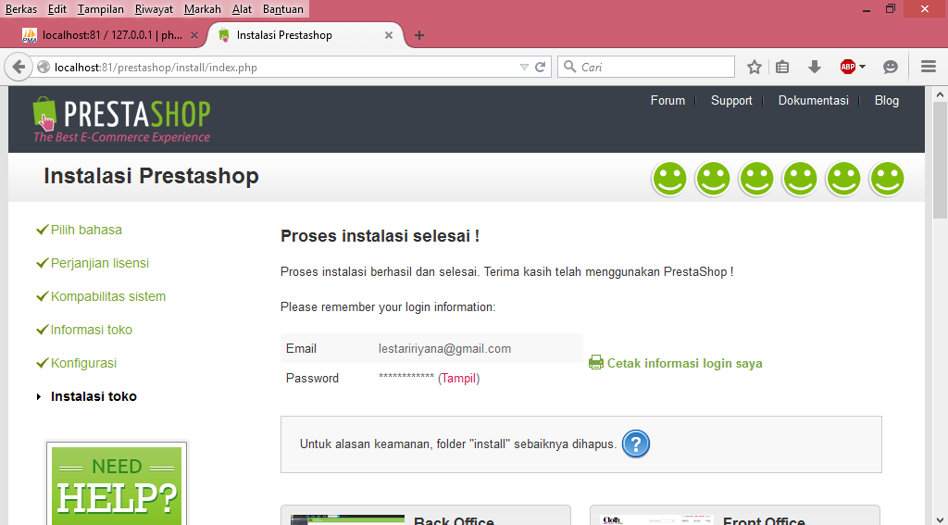Click the site identity globe icon
This screenshot has width=948, height=525.
coord(44,68)
